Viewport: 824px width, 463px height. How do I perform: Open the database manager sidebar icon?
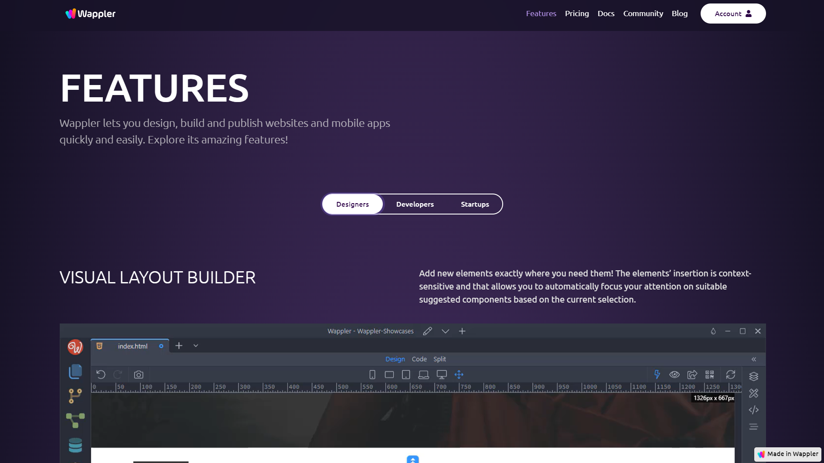point(75,445)
